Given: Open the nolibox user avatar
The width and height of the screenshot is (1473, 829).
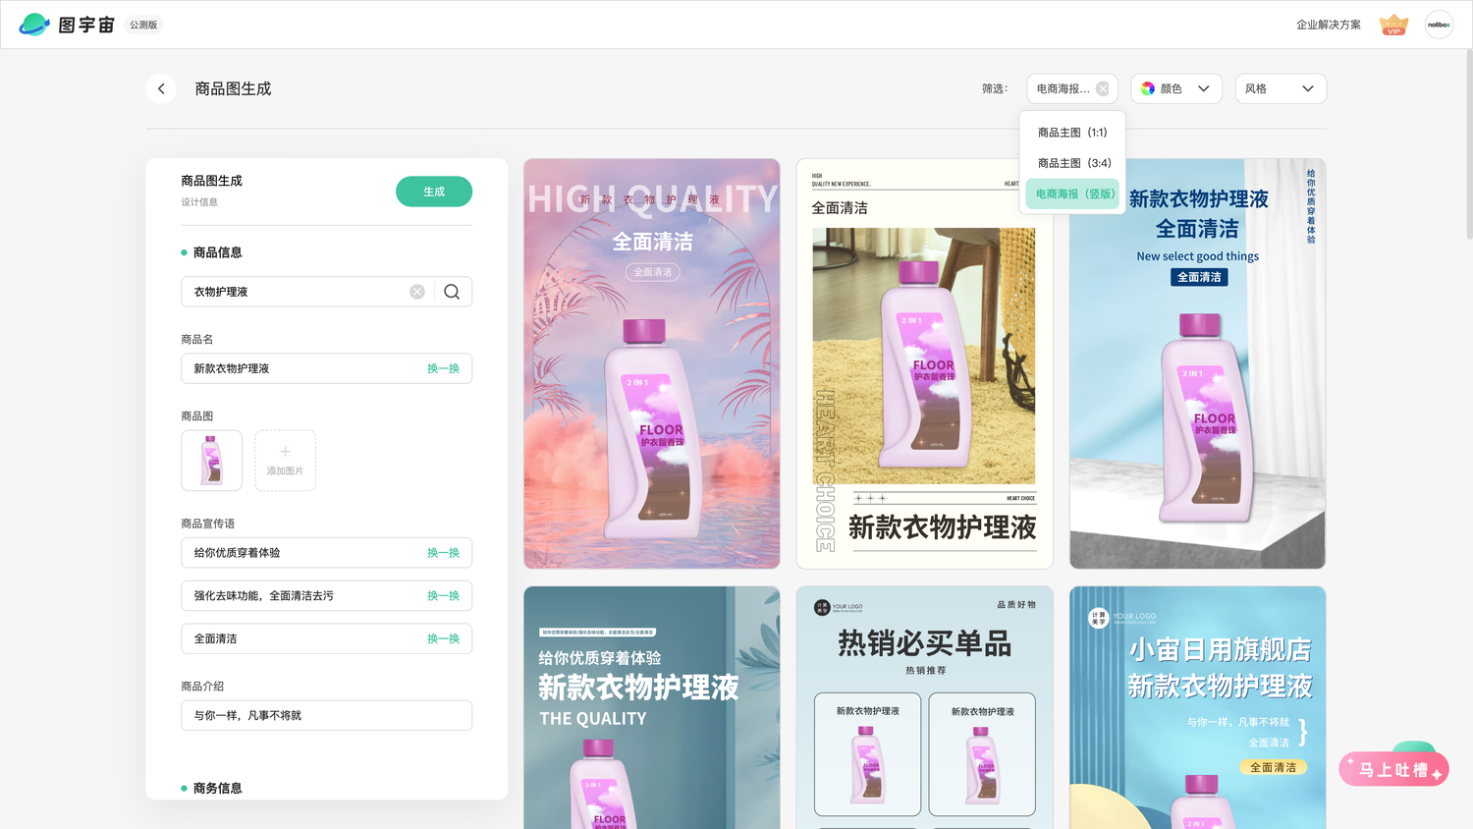Looking at the screenshot, I should (x=1439, y=25).
